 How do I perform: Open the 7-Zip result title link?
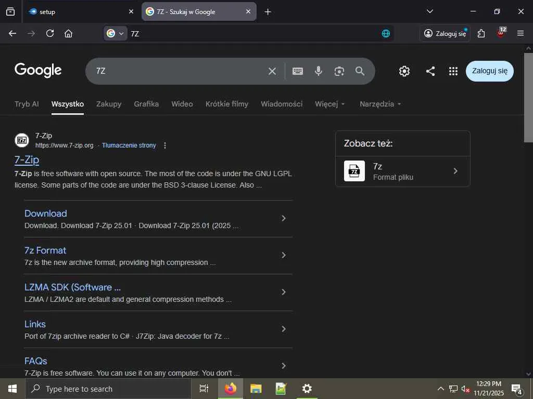click(27, 159)
